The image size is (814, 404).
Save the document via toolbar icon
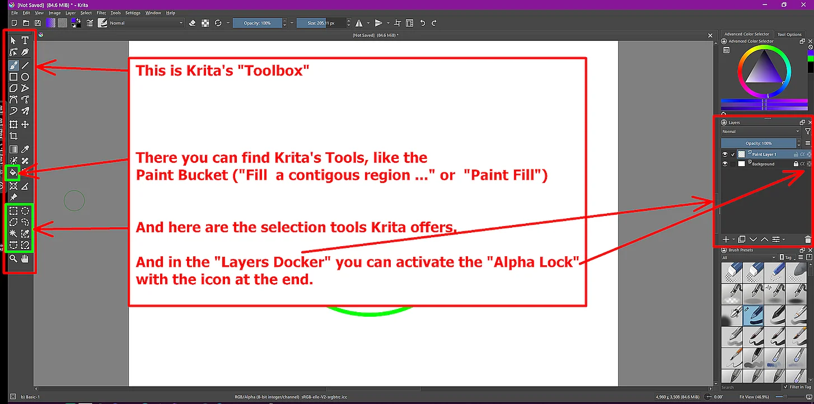[x=38, y=23]
